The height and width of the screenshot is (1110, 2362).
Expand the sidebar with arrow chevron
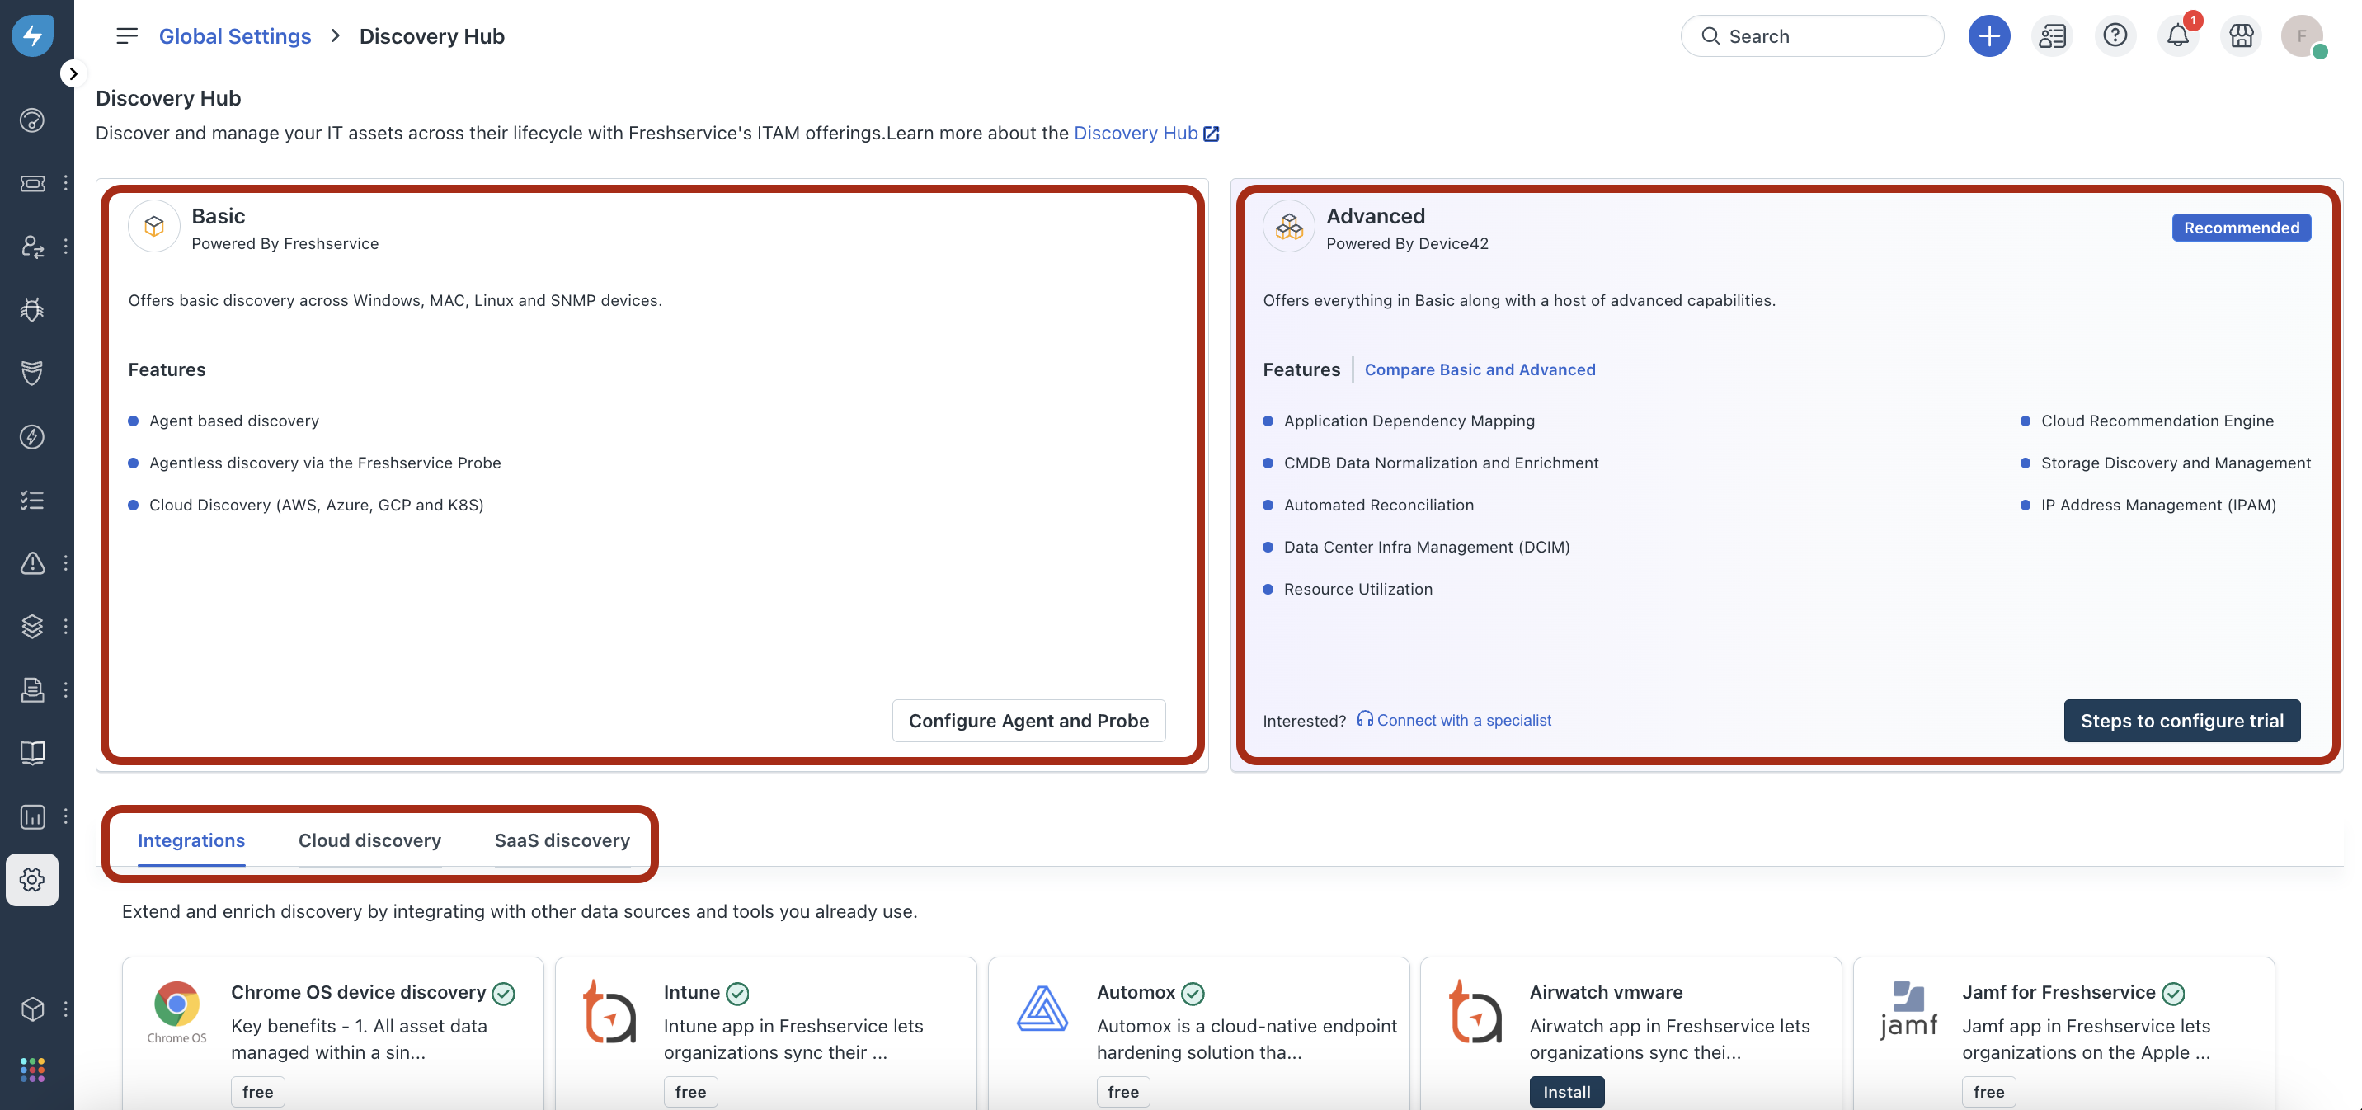coord(73,73)
